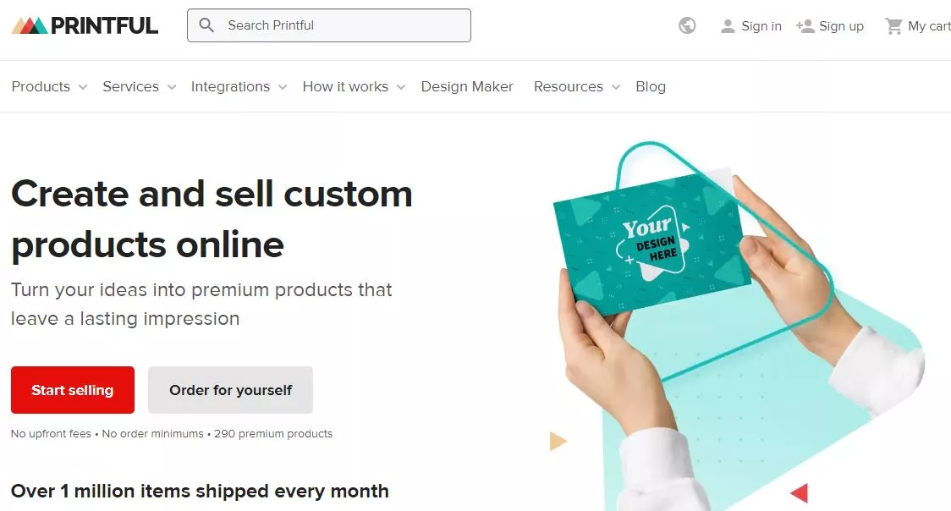The image size is (951, 511).
Task: Click the red Start selling button
Action: pos(73,390)
